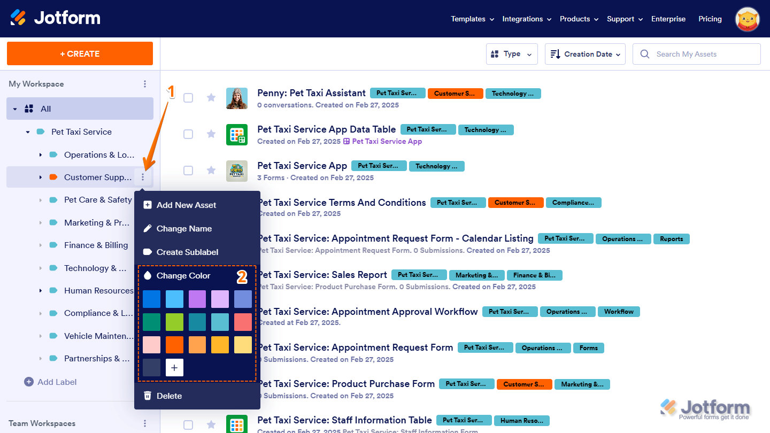Tick checkbox for Pet Taxi Service App
This screenshot has height=433, width=770.
188,171
